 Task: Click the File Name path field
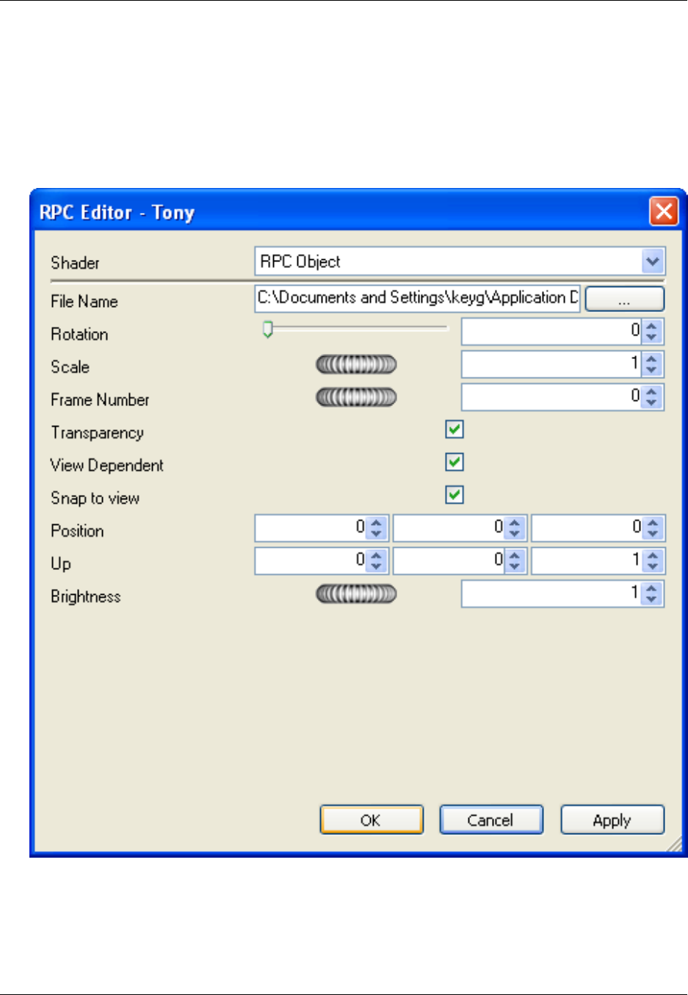pyautogui.click(x=417, y=298)
